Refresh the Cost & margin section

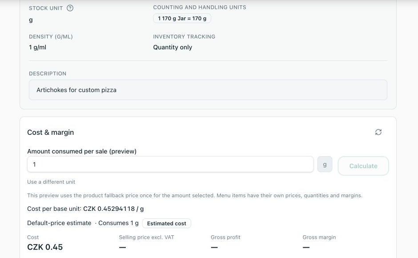pos(378,132)
